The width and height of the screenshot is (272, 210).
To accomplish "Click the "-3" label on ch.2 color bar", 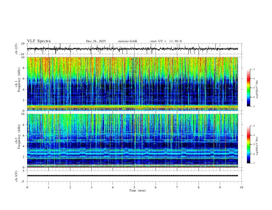I will click(x=253, y=126).
